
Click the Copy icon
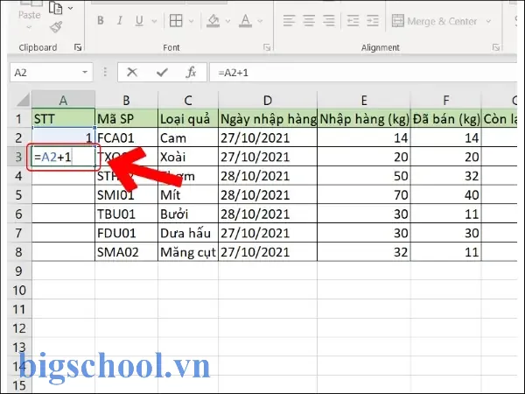click(56, 7)
